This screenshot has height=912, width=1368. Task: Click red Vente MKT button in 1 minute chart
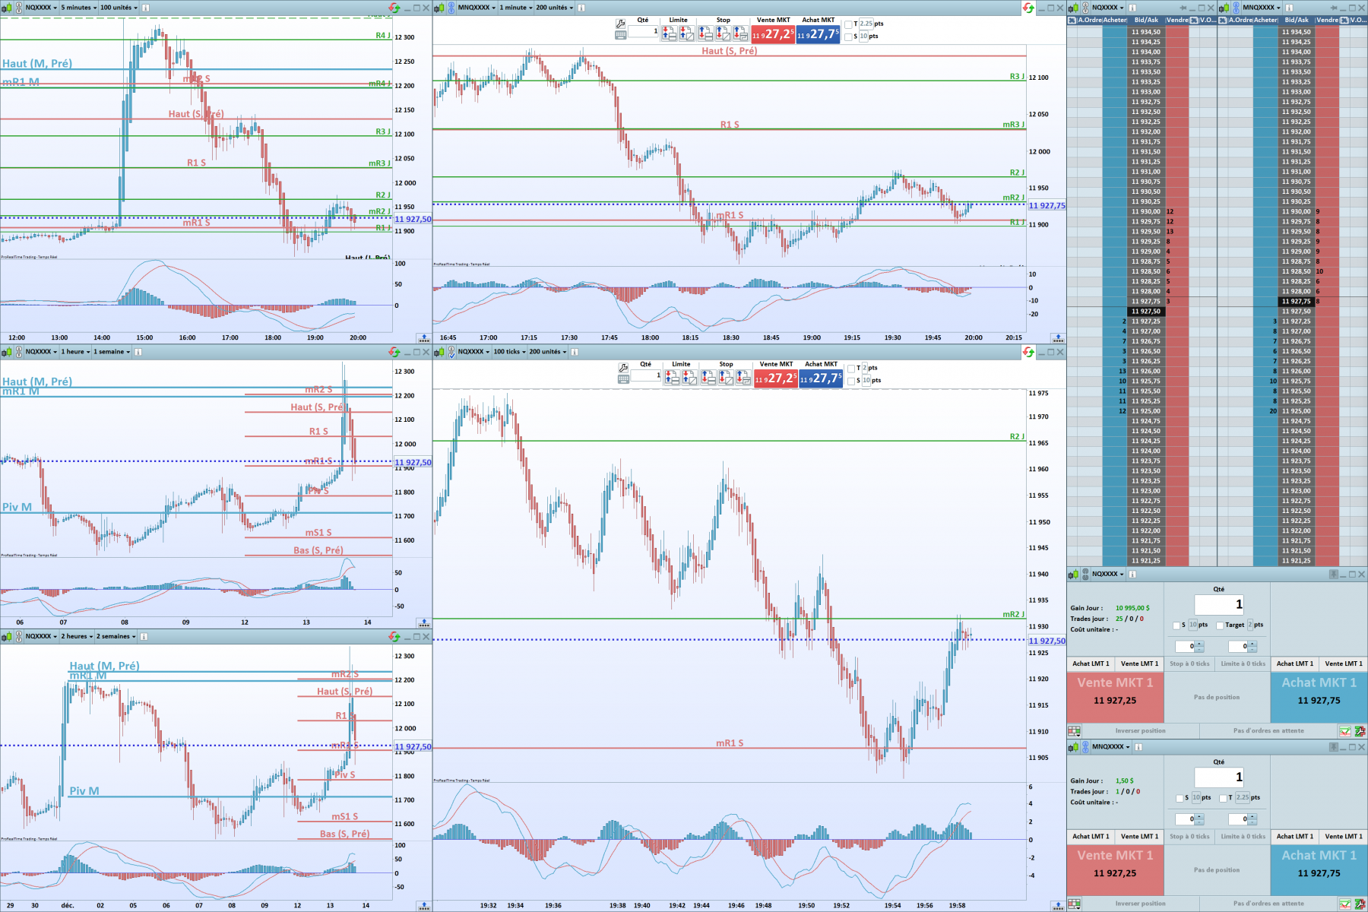773,34
